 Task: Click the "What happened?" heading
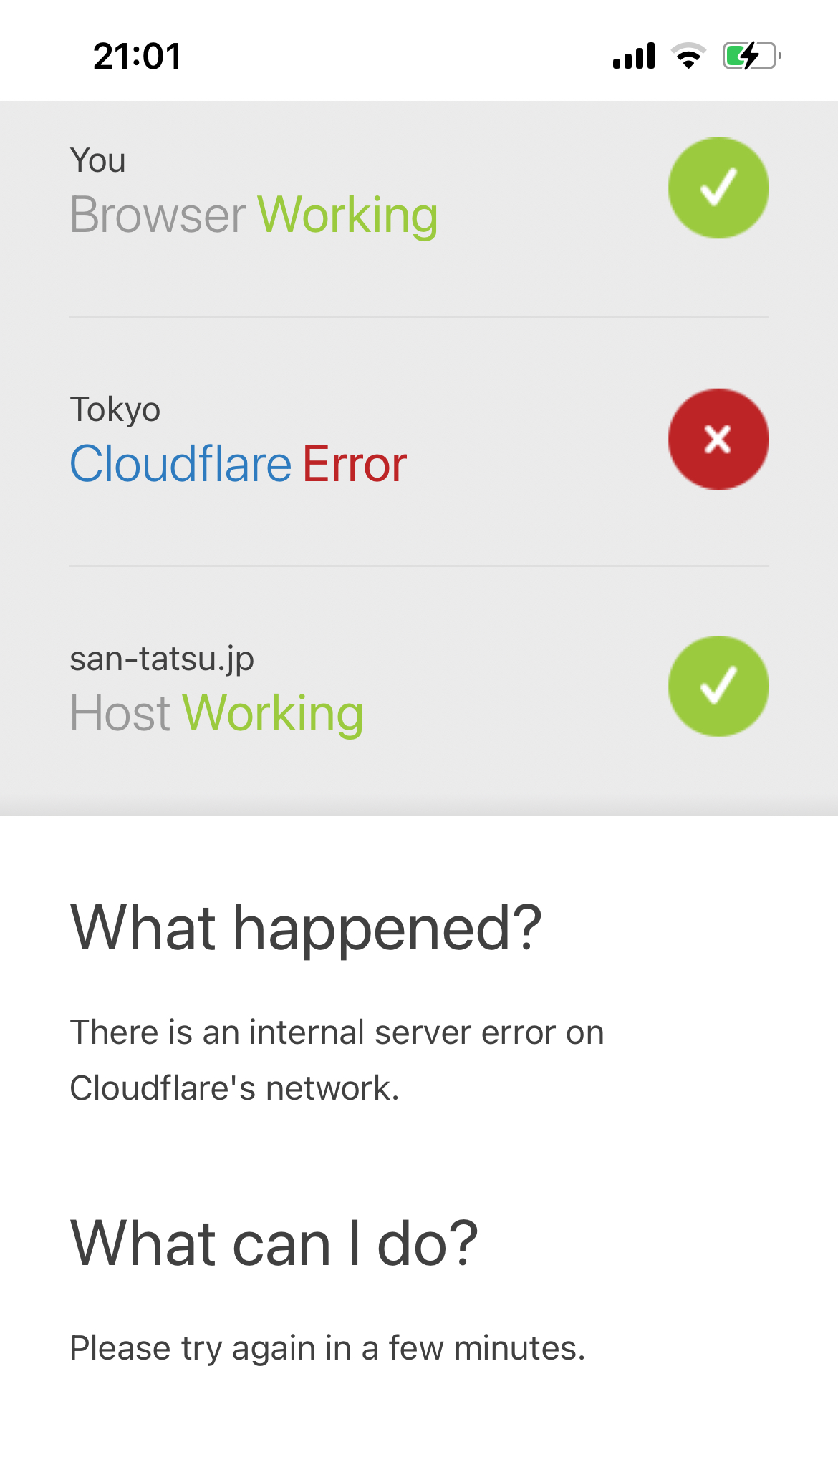(x=306, y=928)
